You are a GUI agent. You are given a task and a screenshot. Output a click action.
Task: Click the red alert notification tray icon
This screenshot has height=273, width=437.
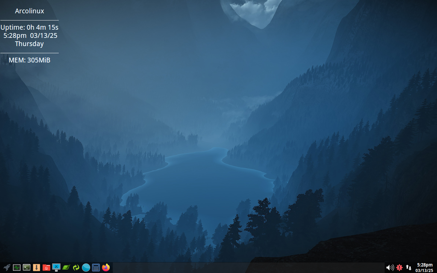click(x=399, y=268)
